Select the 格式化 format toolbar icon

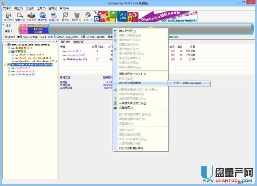[66, 17]
